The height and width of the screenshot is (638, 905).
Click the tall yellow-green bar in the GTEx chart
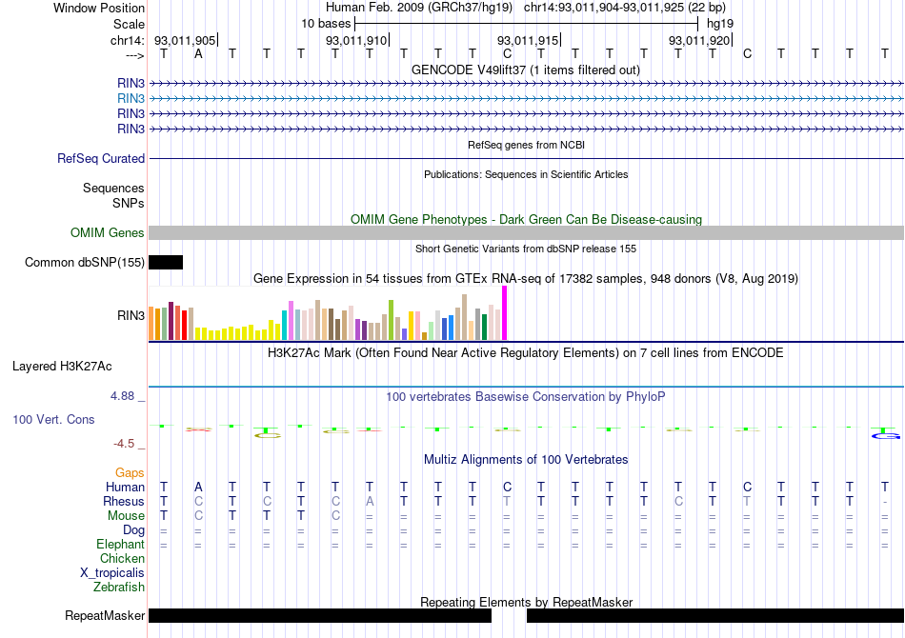click(391, 320)
